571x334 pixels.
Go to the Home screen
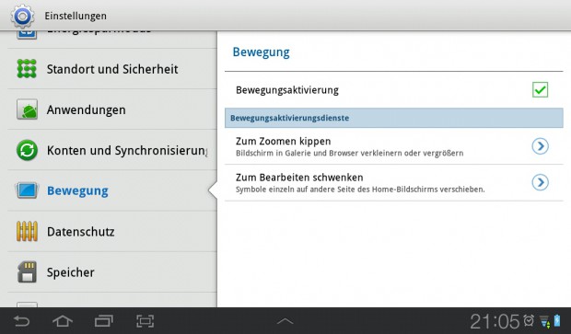[63, 321]
